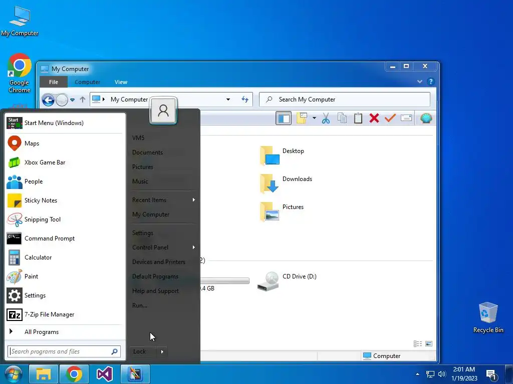Expand the address bar history dropdown

pyautogui.click(x=228, y=99)
